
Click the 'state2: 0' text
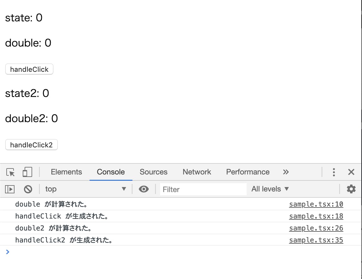[x=27, y=94]
